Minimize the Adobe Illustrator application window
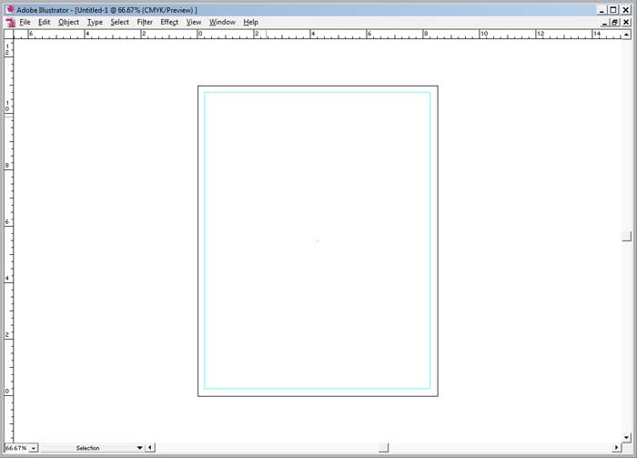 point(602,10)
